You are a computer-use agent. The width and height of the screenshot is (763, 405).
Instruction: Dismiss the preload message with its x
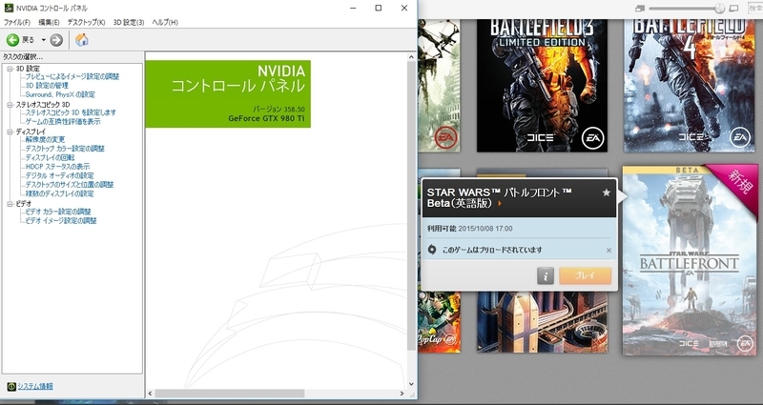point(608,251)
